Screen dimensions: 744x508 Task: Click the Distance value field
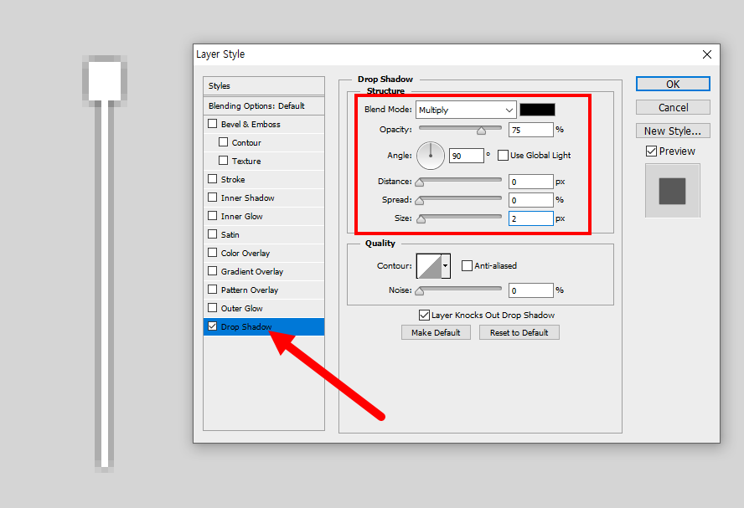tap(531, 182)
